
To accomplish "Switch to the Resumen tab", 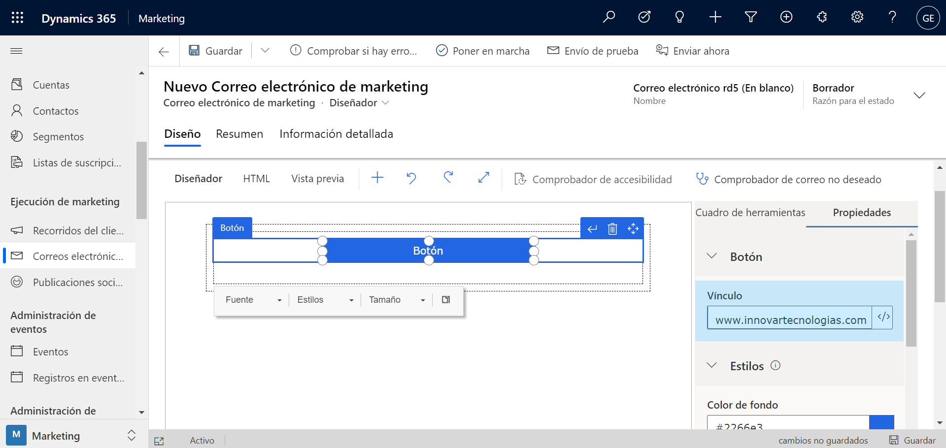I will (x=239, y=134).
